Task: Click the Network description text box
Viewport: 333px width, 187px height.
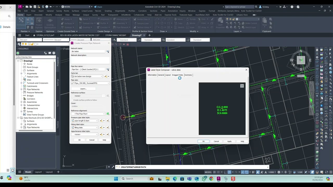Action: tap(90, 61)
